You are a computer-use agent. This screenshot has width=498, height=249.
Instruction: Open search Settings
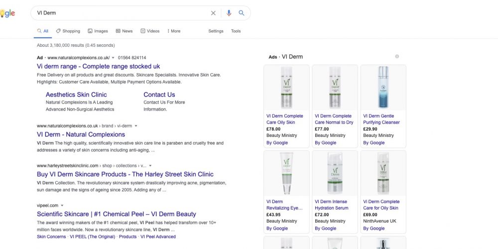click(x=216, y=31)
